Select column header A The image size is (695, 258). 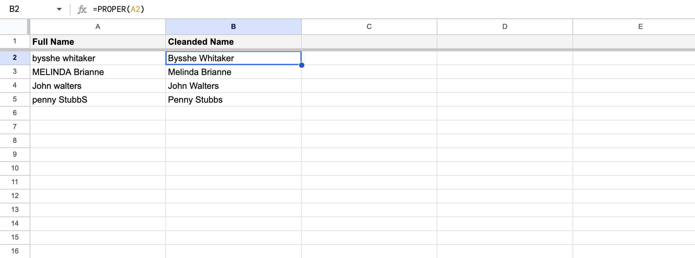tap(97, 27)
